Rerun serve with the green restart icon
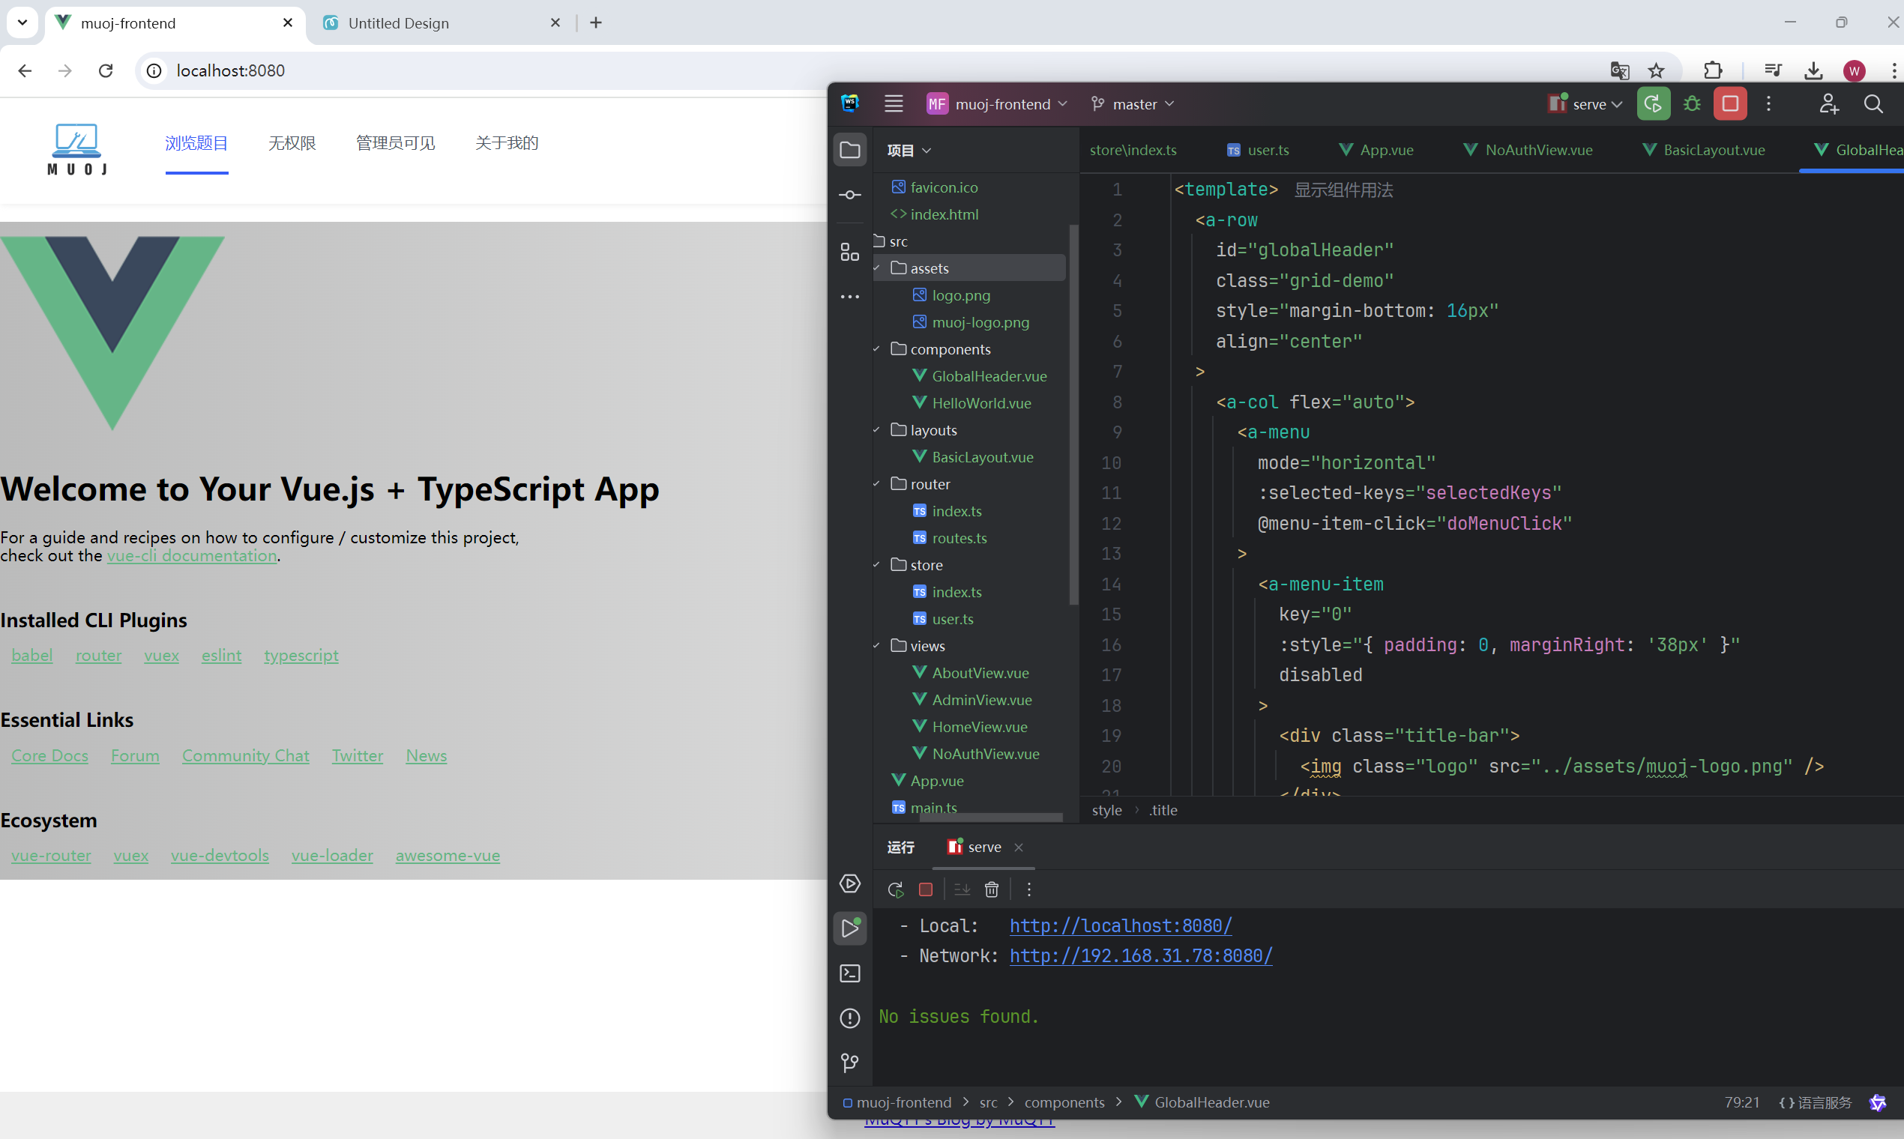Viewport: 1904px width, 1139px height. point(1653,103)
